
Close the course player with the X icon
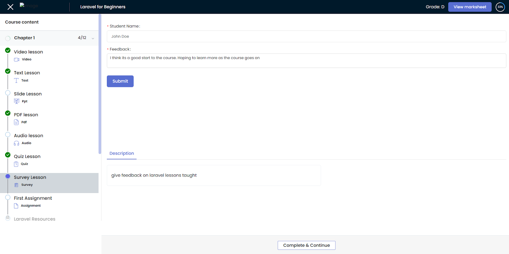point(10,7)
